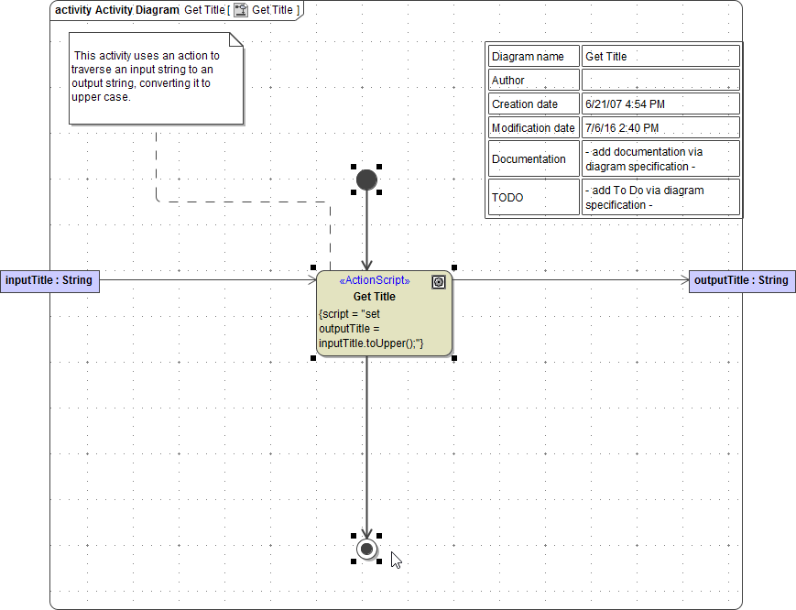Select the control flow leading to the final node
Screen dimensions: 796x610
pyautogui.click(x=366, y=449)
